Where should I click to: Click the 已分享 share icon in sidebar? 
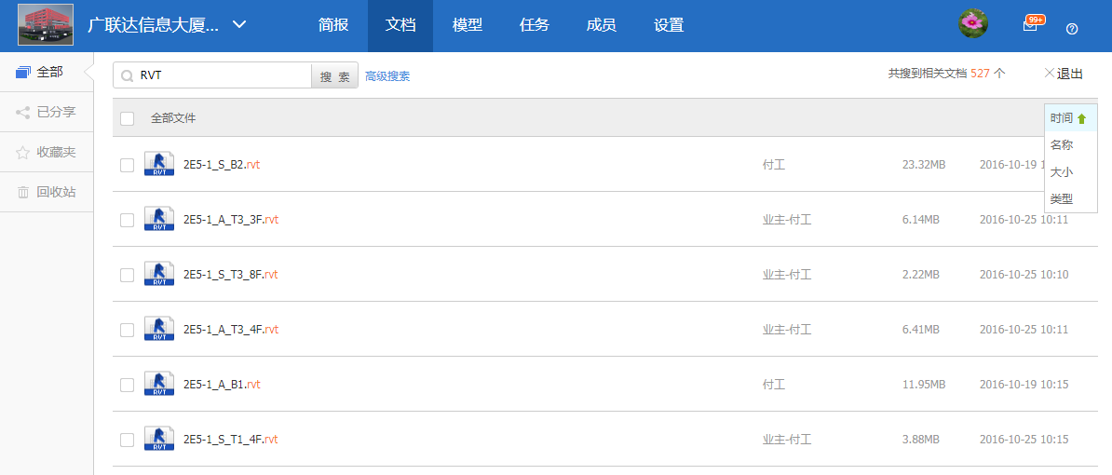click(x=23, y=112)
